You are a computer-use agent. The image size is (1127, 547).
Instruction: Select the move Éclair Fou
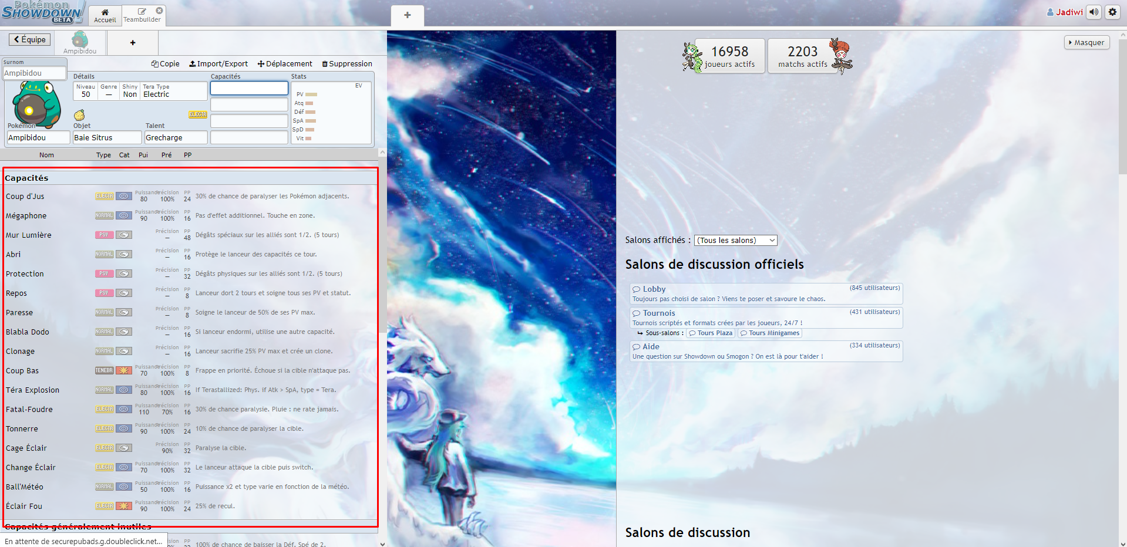(x=190, y=506)
